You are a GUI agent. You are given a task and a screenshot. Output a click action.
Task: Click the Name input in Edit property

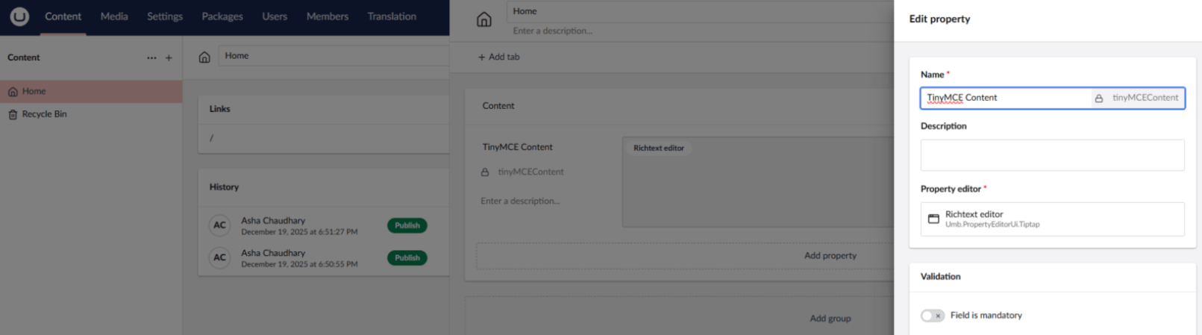click(x=1005, y=98)
